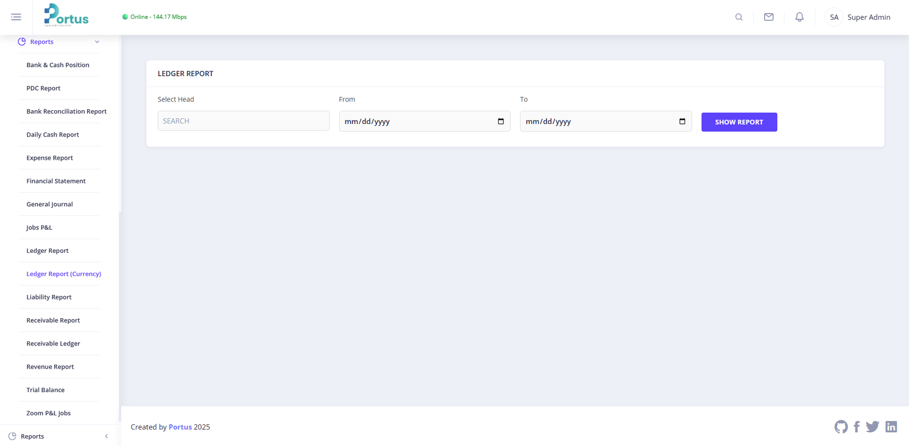This screenshot has width=909, height=446.
Task: Open the mail envelope icon
Action: coord(769,17)
